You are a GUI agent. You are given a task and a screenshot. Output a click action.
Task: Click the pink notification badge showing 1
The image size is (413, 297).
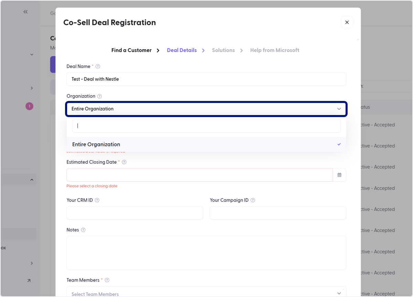click(x=29, y=106)
